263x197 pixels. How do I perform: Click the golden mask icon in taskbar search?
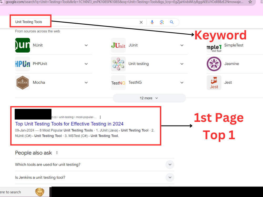pyautogui.click(x=40, y=192)
